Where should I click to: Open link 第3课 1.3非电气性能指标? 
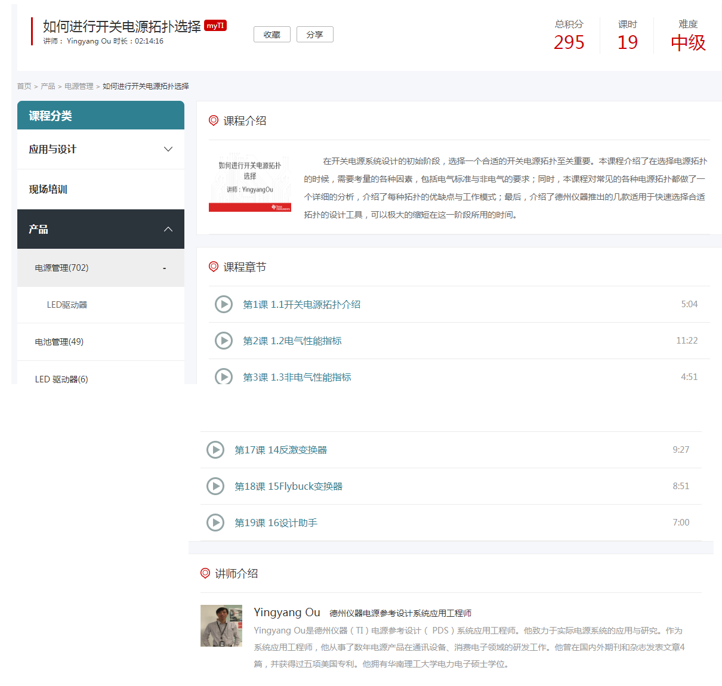pyautogui.click(x=297, y=377)
